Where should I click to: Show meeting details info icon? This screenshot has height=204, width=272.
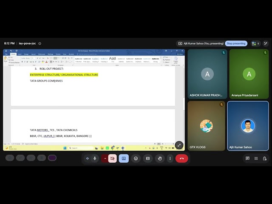[40, 43]
